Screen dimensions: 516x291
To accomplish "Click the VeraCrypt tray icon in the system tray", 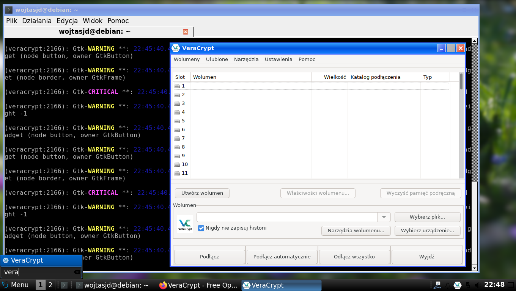I will pyautogui.click(x=457, y=285).
